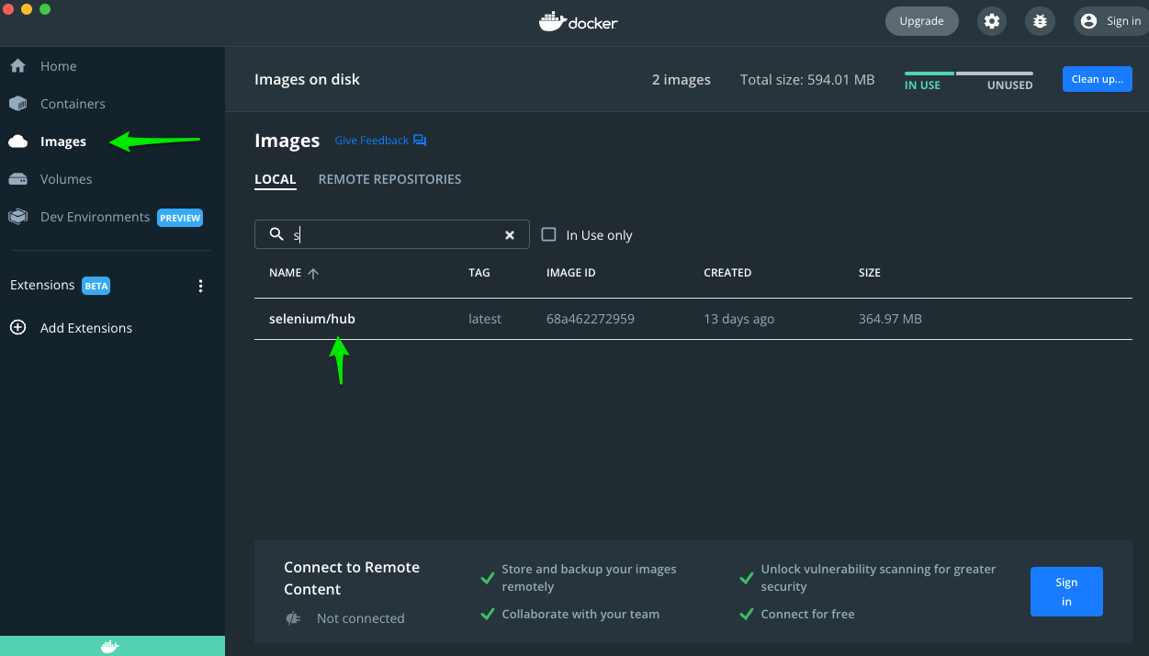Sort by the SIZE column header
The height and width of the screenshot is (656, 1149).
pos(870,273)
